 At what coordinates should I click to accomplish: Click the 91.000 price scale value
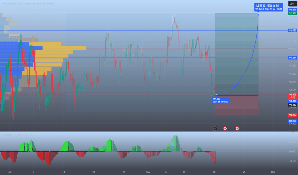point(293,74)
